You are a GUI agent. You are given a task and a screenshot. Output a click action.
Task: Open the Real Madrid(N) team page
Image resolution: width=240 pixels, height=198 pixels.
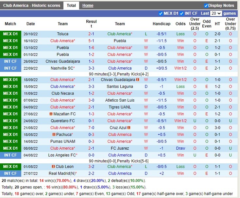point(63,173)
